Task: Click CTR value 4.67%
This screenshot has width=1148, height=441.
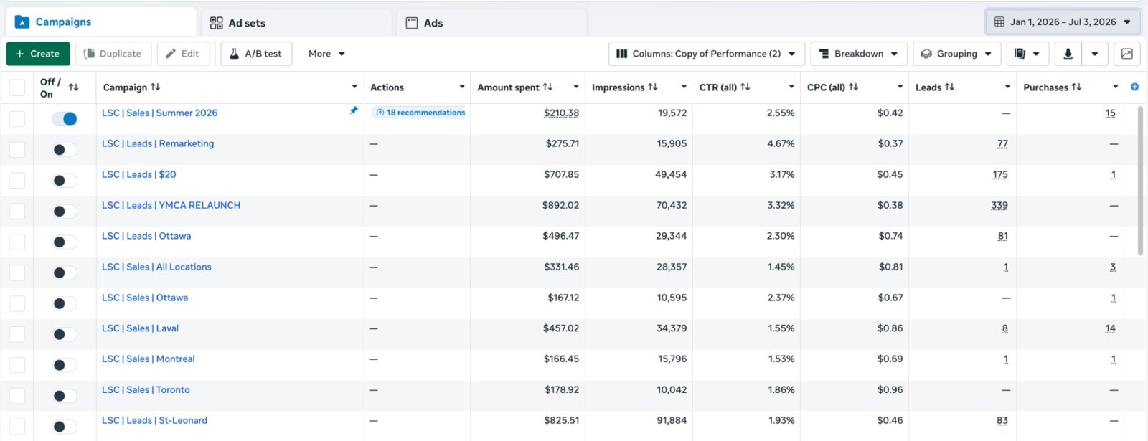Action: [781, 143]
